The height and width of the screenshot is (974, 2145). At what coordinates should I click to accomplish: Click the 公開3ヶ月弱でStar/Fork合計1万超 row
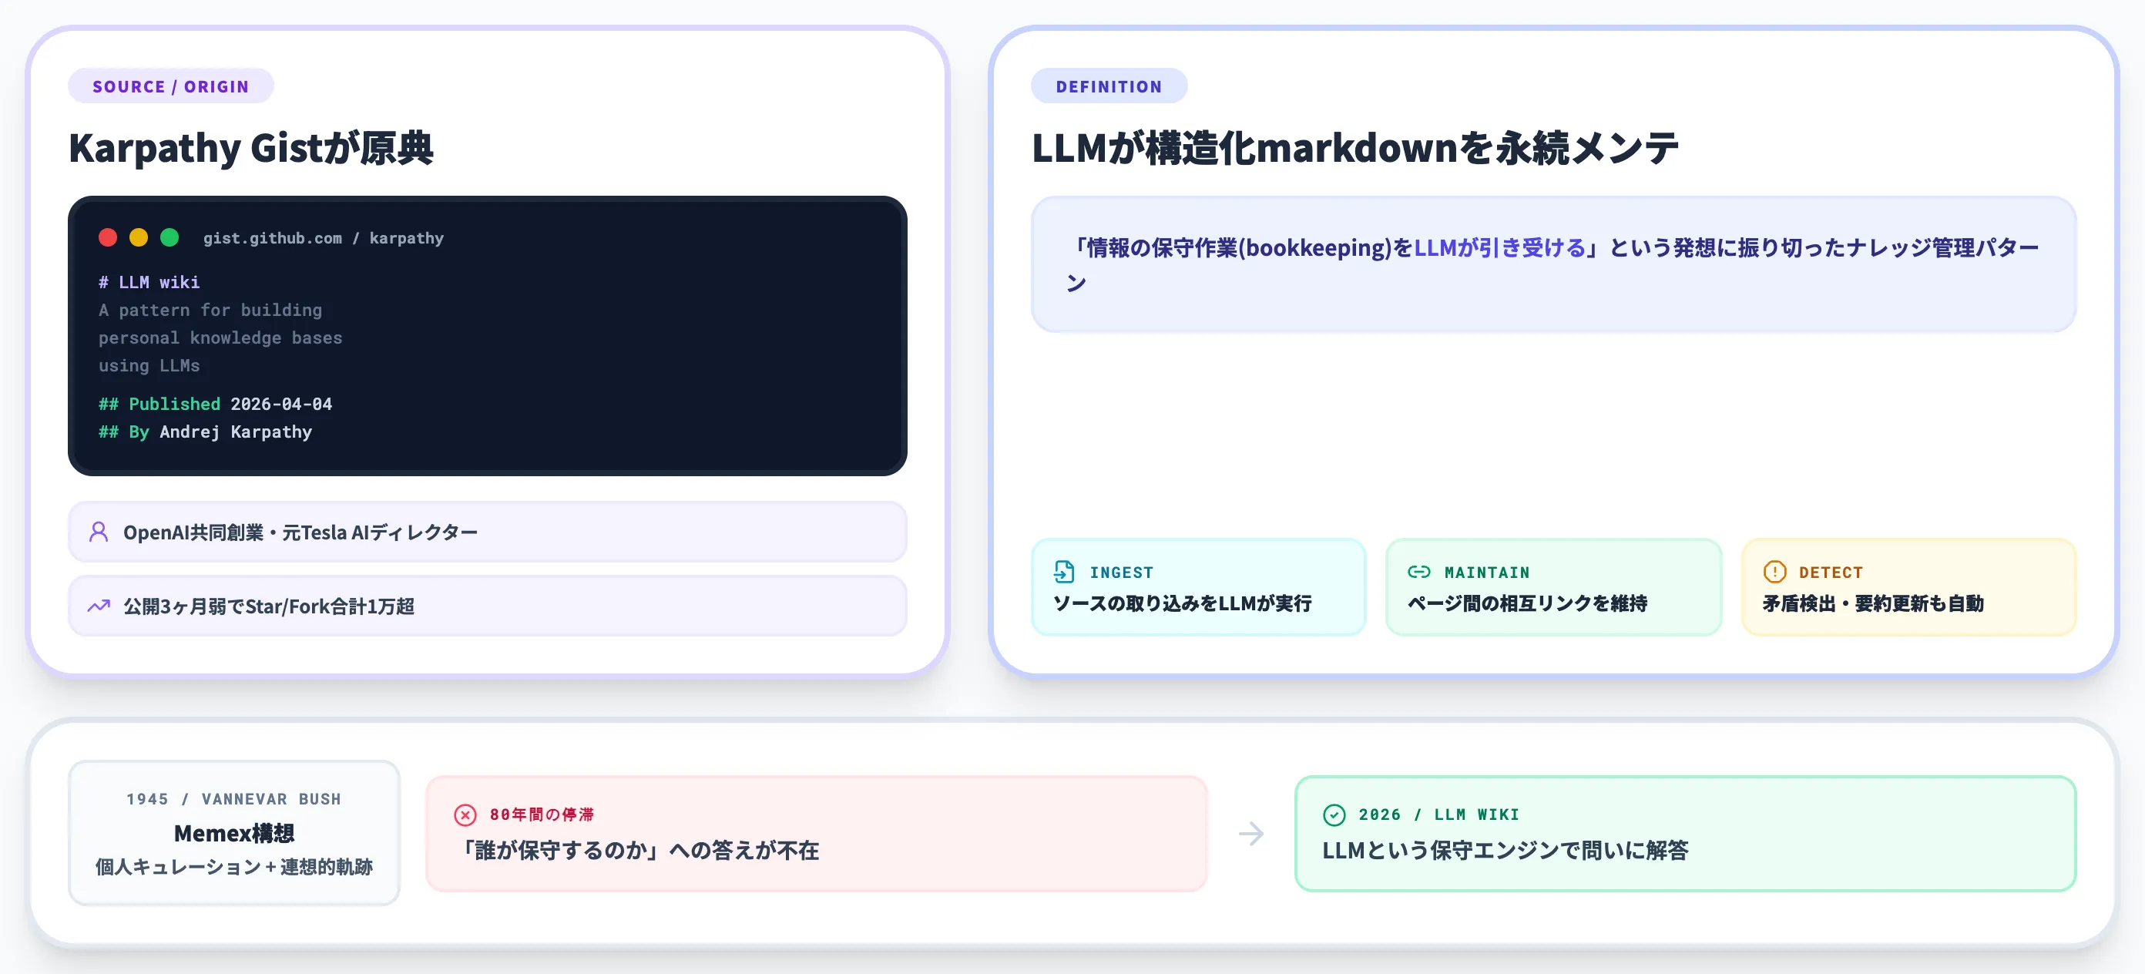(487, 606)
